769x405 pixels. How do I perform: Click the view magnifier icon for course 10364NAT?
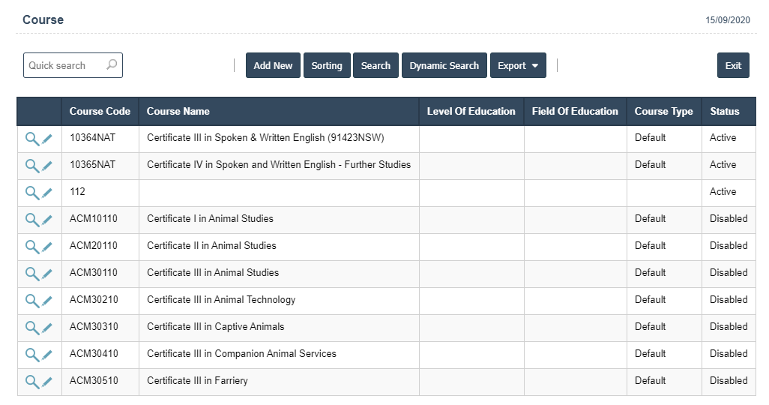[x=32, y=139]
